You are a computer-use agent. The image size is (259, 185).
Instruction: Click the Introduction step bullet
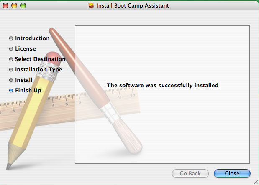tap(11, 38)
